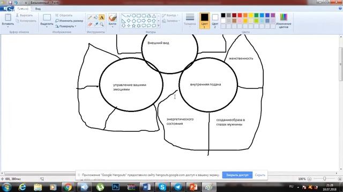Image resolution: width=343 pixels, height=192 pixels.
Task: Pick the red color swatch
Action: point(240,15)
